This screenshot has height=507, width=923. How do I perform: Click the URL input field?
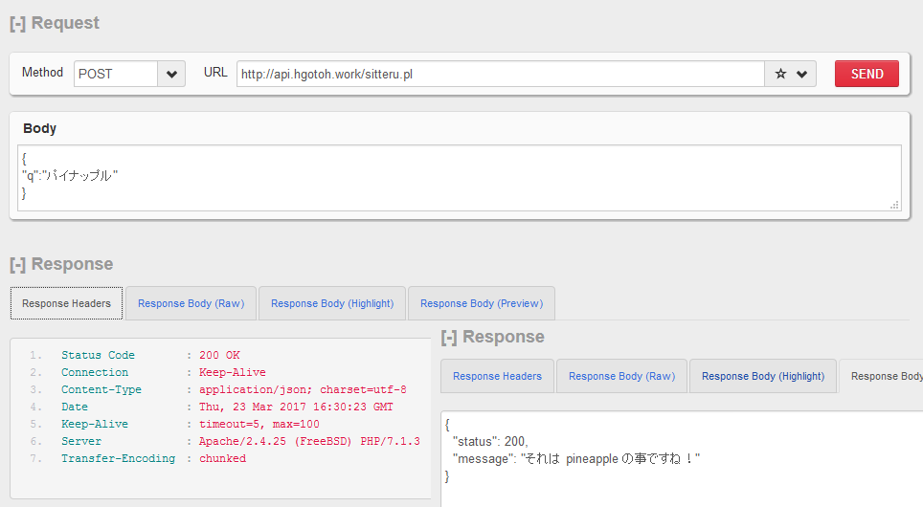click(x=501, y=74)
